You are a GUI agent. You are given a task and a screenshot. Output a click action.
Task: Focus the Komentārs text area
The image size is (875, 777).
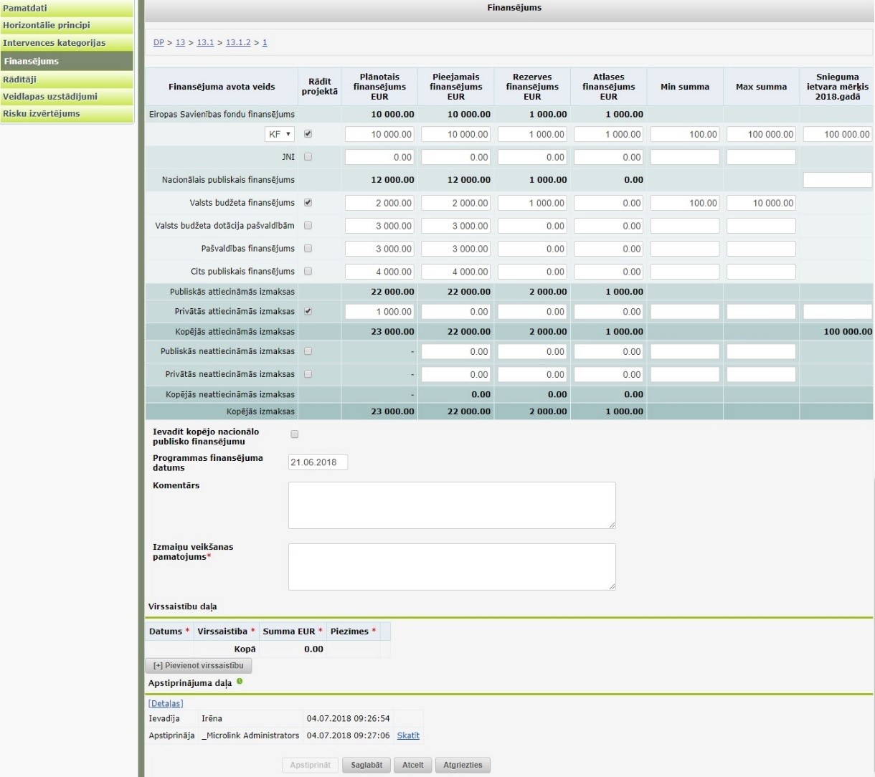[x=452, y=505]
